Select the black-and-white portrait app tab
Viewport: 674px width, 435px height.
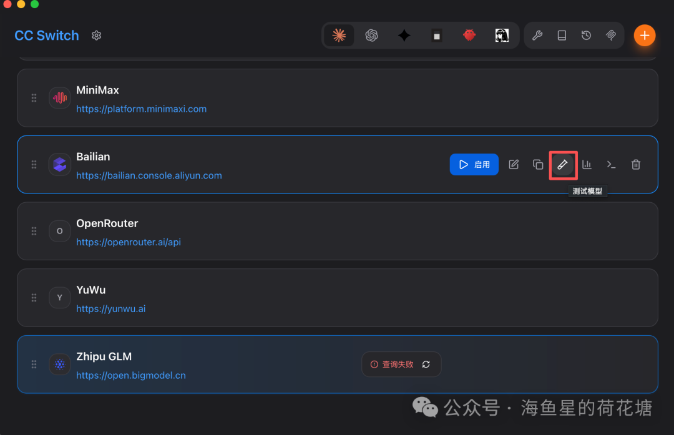click(x=502, y=35)
